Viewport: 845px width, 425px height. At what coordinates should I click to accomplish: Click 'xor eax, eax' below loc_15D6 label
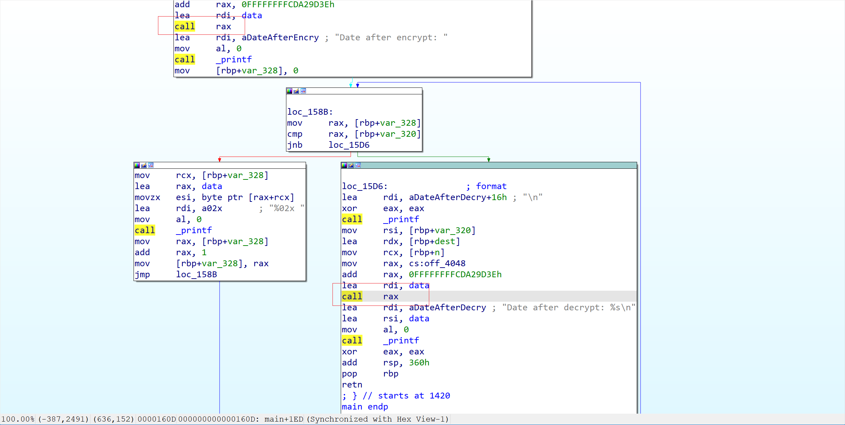click(383, 208)
